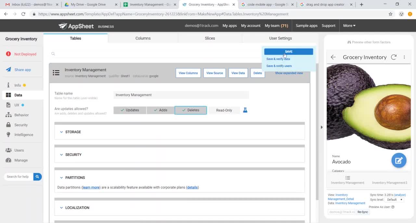Toggle the Deletes permission
Viewport: 416px width, 223px height.
(190, 110)
